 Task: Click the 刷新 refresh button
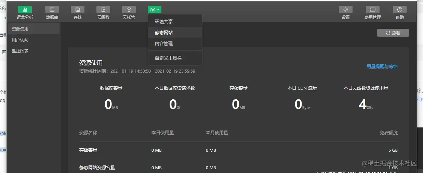[393, 33]
